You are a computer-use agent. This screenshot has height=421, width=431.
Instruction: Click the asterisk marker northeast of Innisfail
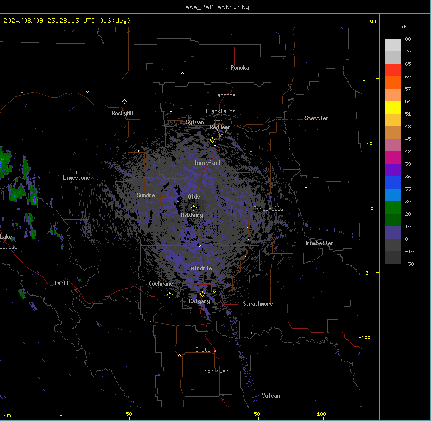tap(251, 151)
